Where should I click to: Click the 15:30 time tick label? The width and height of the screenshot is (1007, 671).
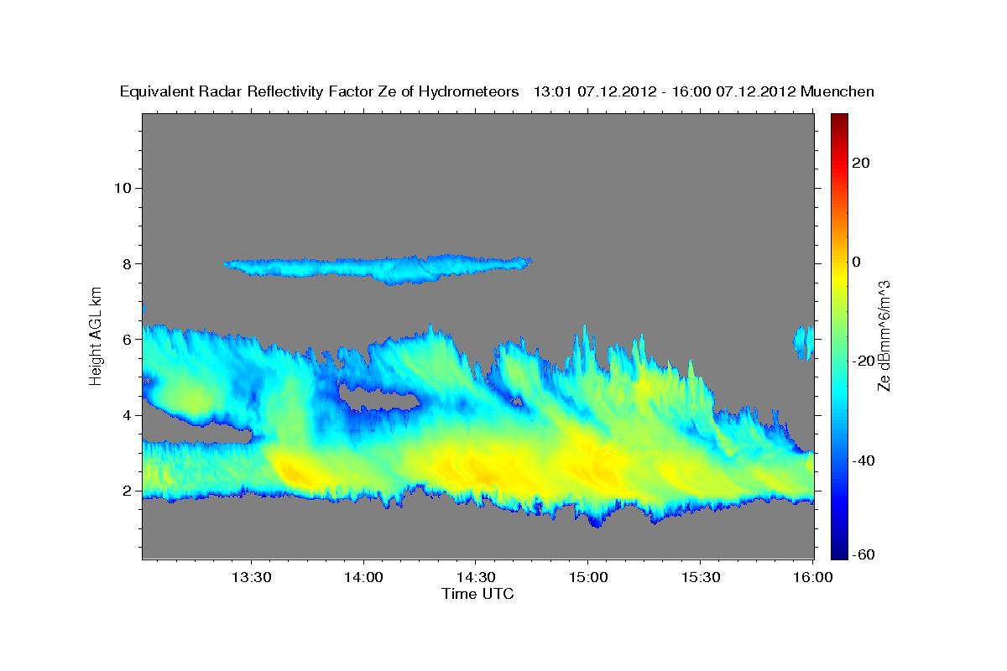coord(700,578)
